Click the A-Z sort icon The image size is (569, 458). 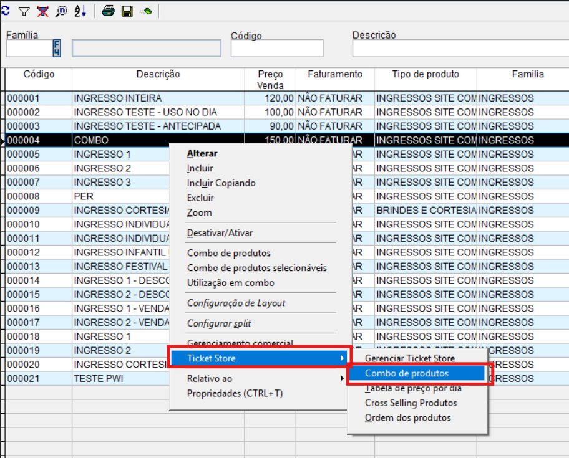coord(80,11)
